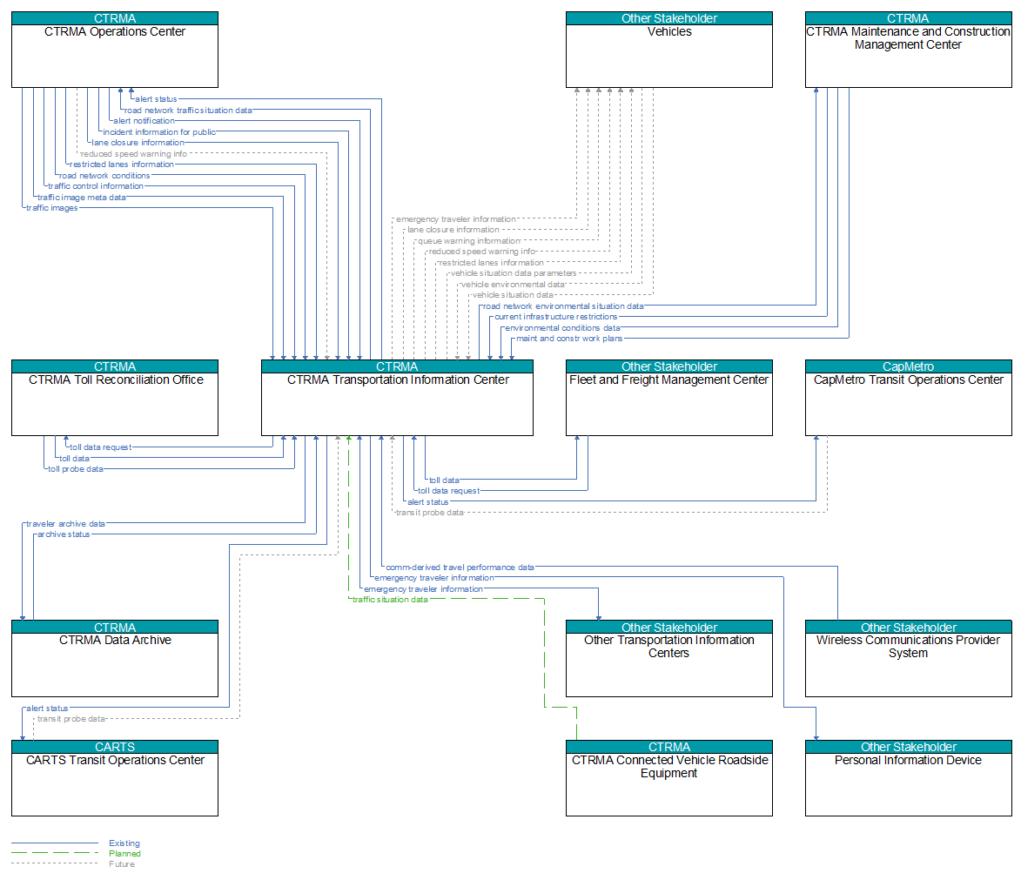Click 'lane closure information' label near Operations Center

(x=138, y=143)
